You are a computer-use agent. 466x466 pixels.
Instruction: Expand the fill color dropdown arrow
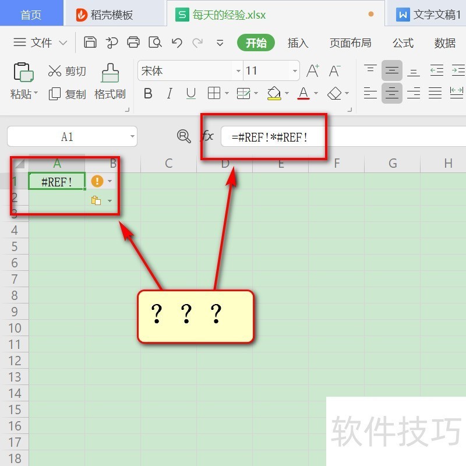click(287, 93)
